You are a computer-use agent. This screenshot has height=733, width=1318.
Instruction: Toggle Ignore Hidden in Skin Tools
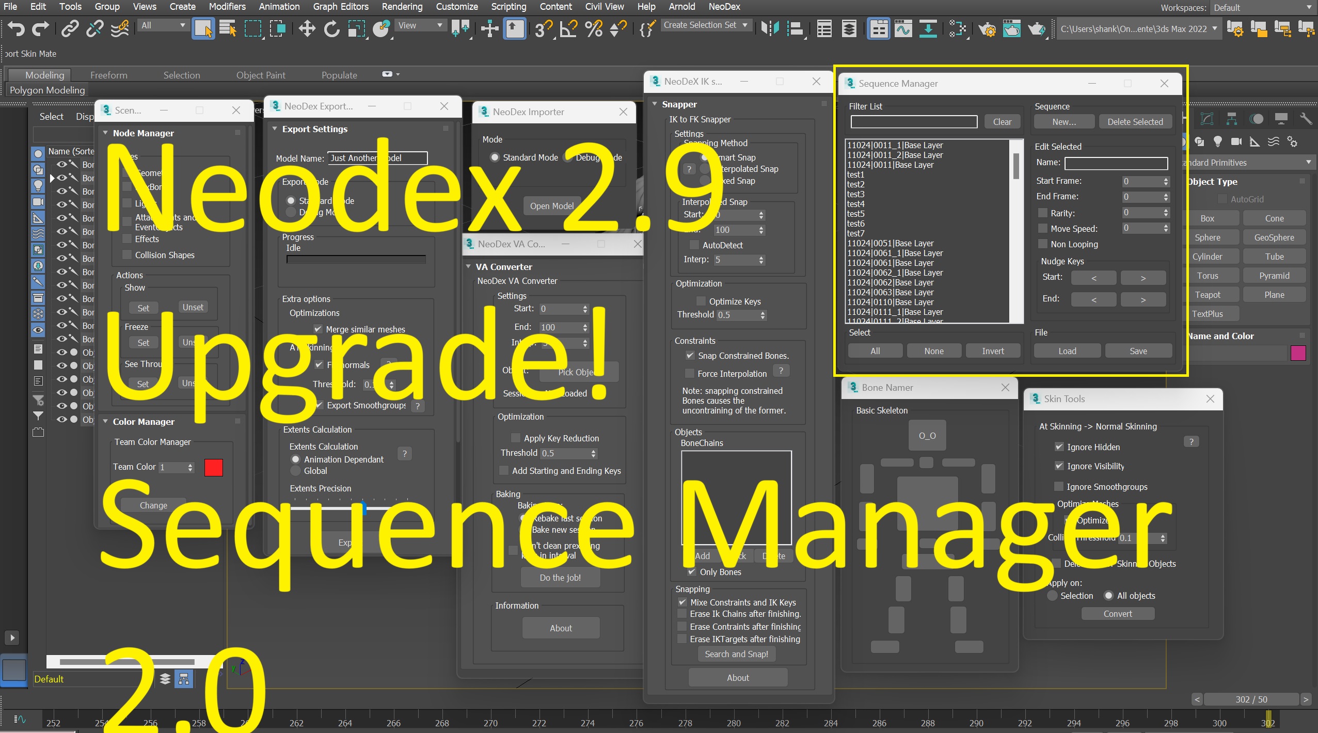[x=1059, y=447]
